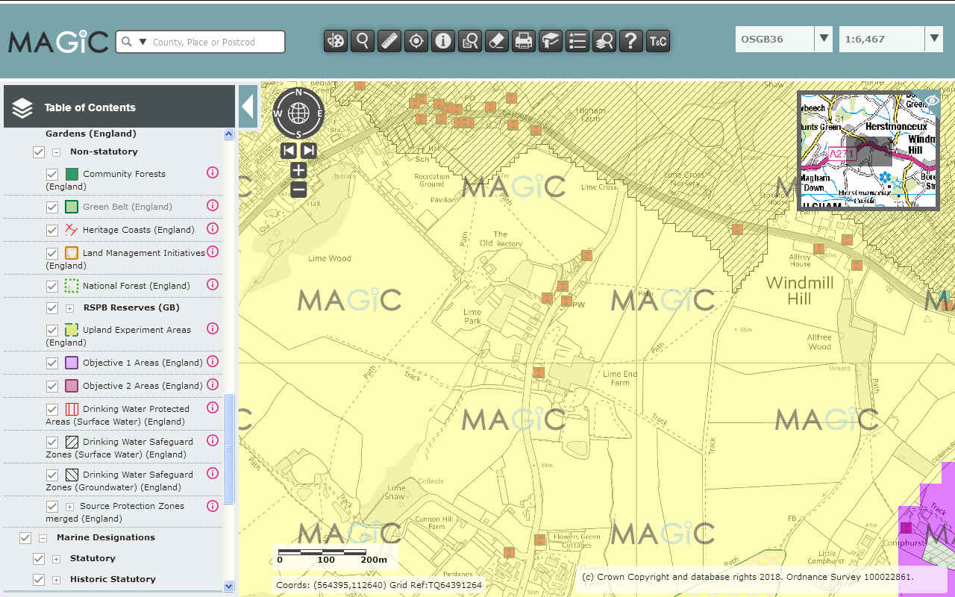Collapse the Table of Contents panel arrow

pyautogui.click(x=248, y=107)
